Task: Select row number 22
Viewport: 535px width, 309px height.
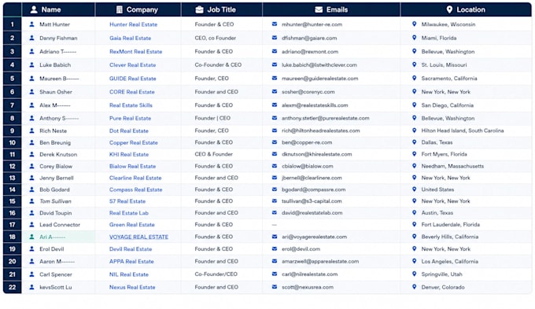Action: pos(13,287)
